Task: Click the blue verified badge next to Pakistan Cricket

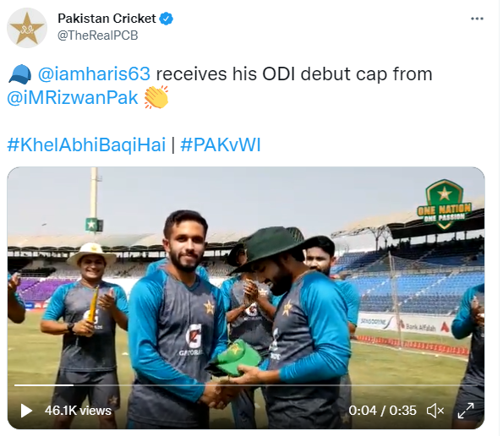Action: [x=167, y=19]
